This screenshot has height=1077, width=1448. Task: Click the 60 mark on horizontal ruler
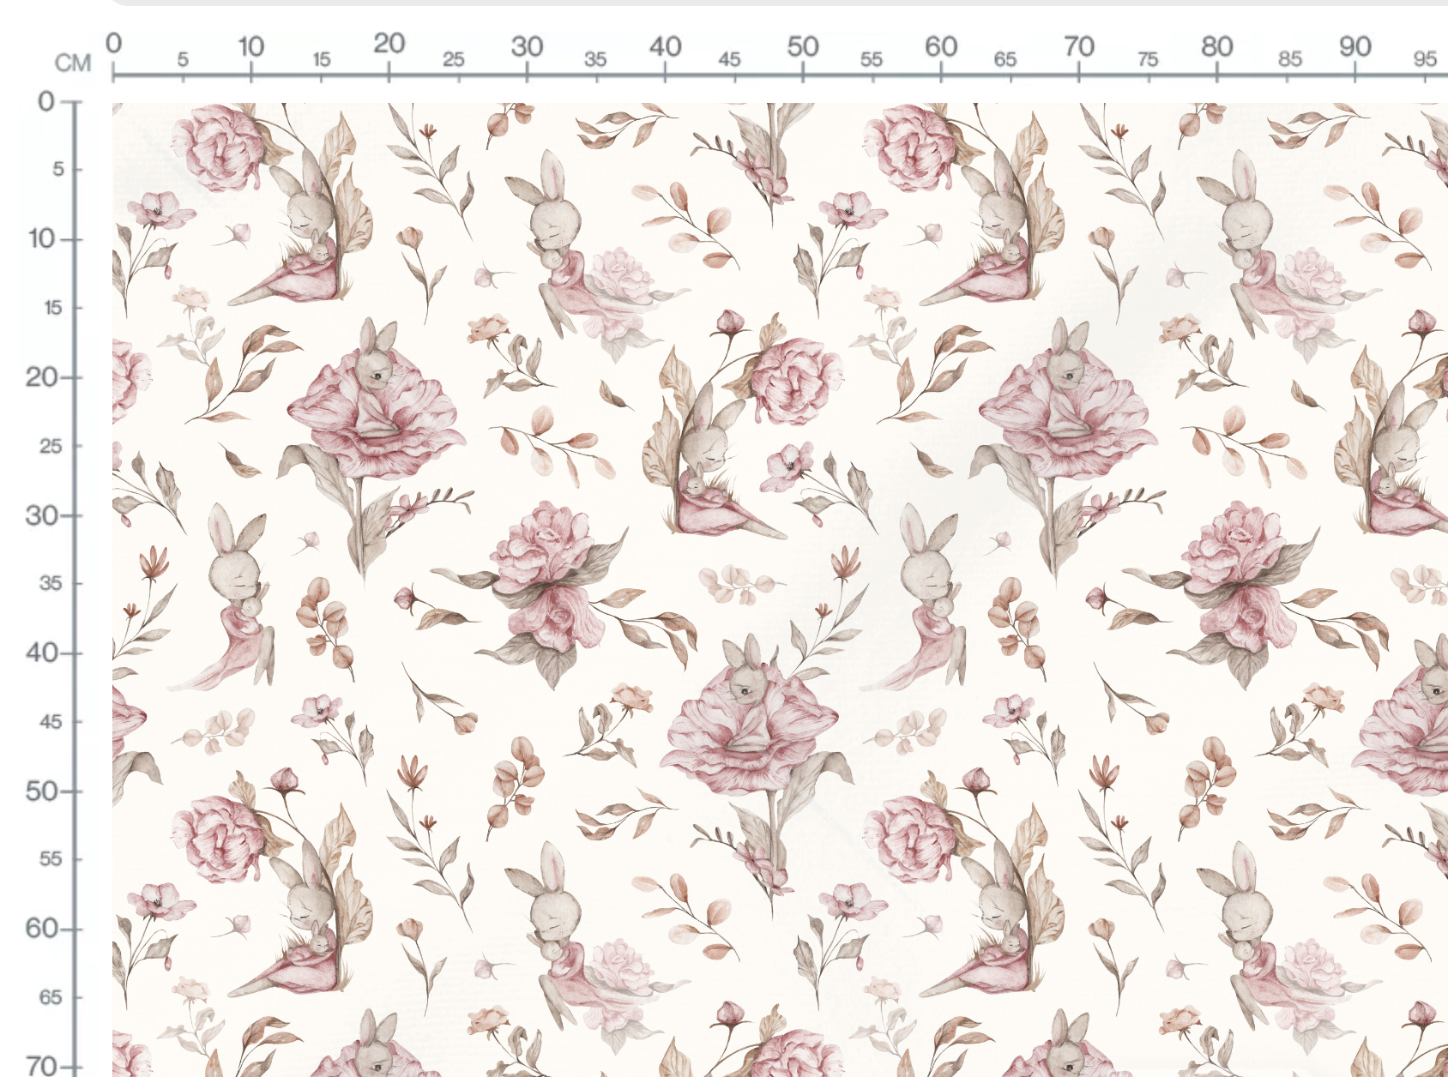tap(941, 46)
